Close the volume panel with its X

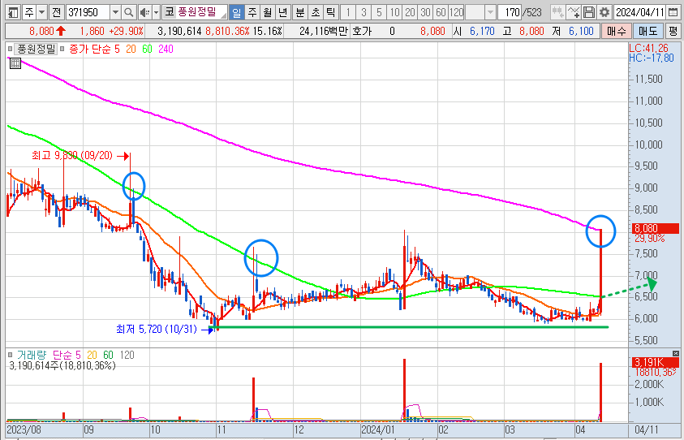click(676, 353)
